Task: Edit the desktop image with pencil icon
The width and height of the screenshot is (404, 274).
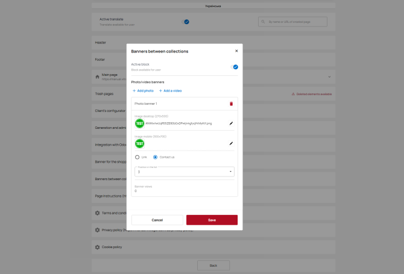Action: pyautogui.click(x=231, y=123)
